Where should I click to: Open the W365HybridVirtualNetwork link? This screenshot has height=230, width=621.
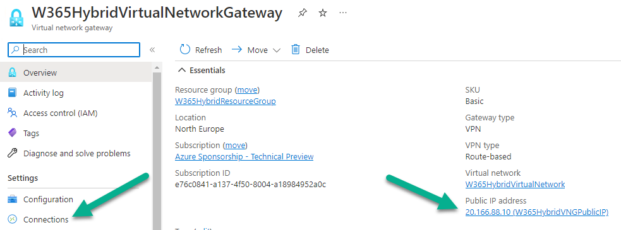[515, 184]
